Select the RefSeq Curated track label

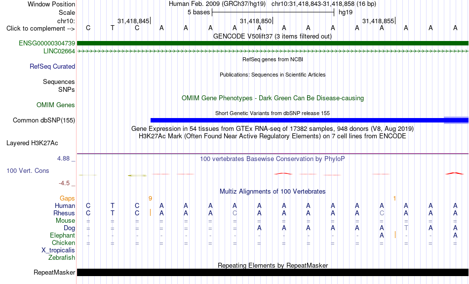52,67
